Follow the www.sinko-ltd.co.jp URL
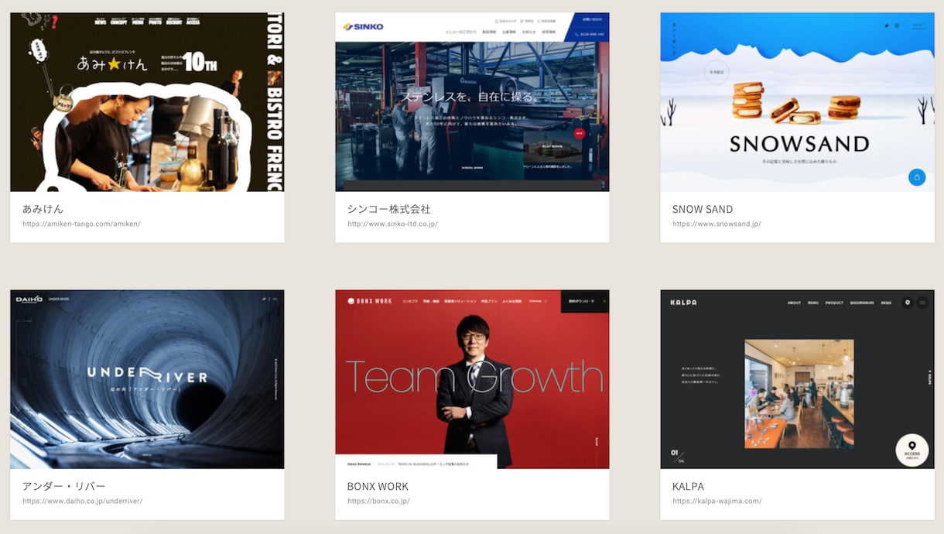This screenshot has width=944, height=534. tap(392, 224)
